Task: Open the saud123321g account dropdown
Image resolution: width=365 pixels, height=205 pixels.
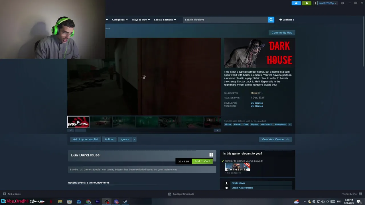Action: [327, 3]
